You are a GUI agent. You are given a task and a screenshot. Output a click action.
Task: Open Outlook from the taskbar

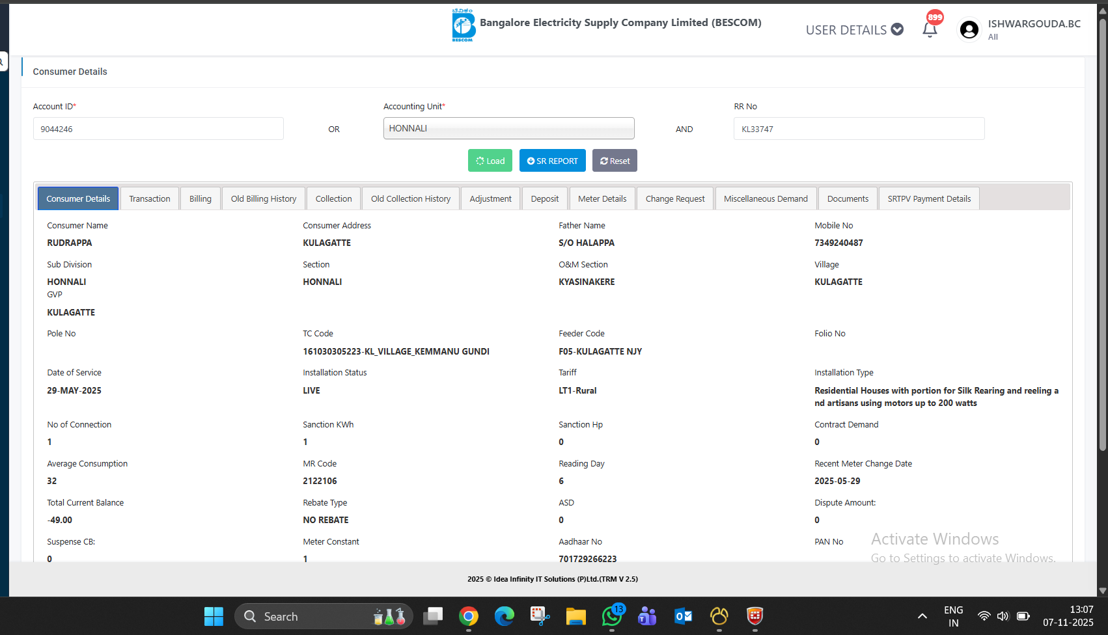(683, 615)
